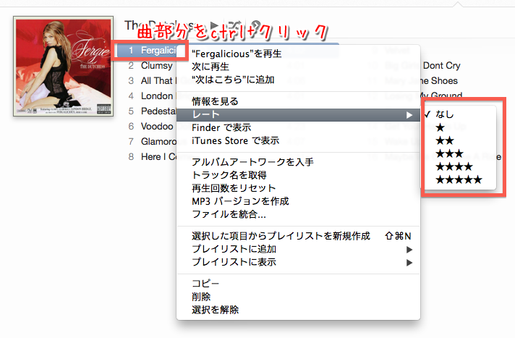Viewport: 515px width, 338px height.
Task: Open 情報を見る menu item
Action: (298, 101)
